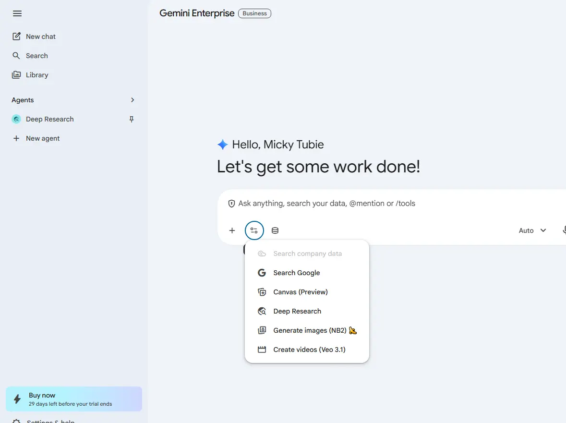Select Search company data option

point(307,254)
